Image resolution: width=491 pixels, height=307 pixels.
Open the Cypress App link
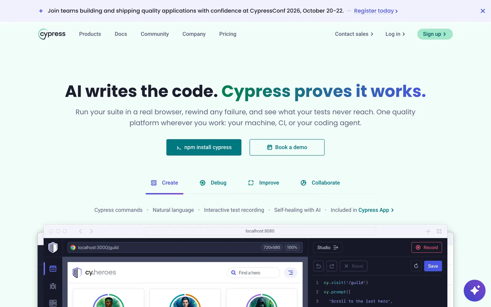(x=376, y=210)
